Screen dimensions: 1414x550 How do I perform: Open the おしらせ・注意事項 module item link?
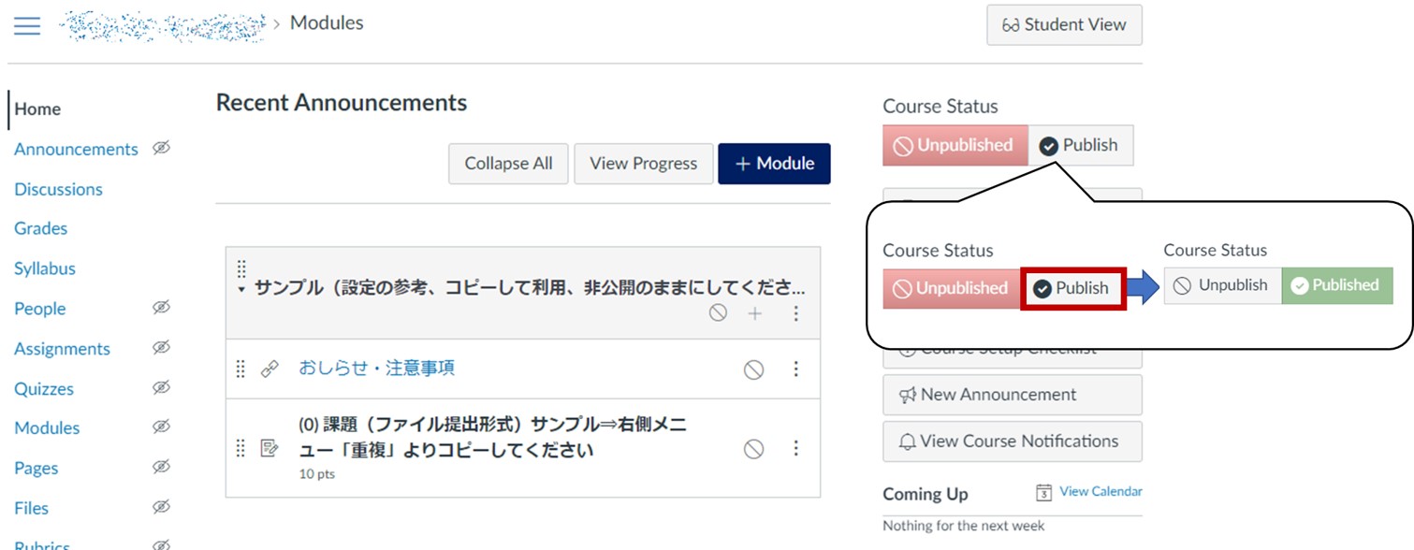pos(376,369)
